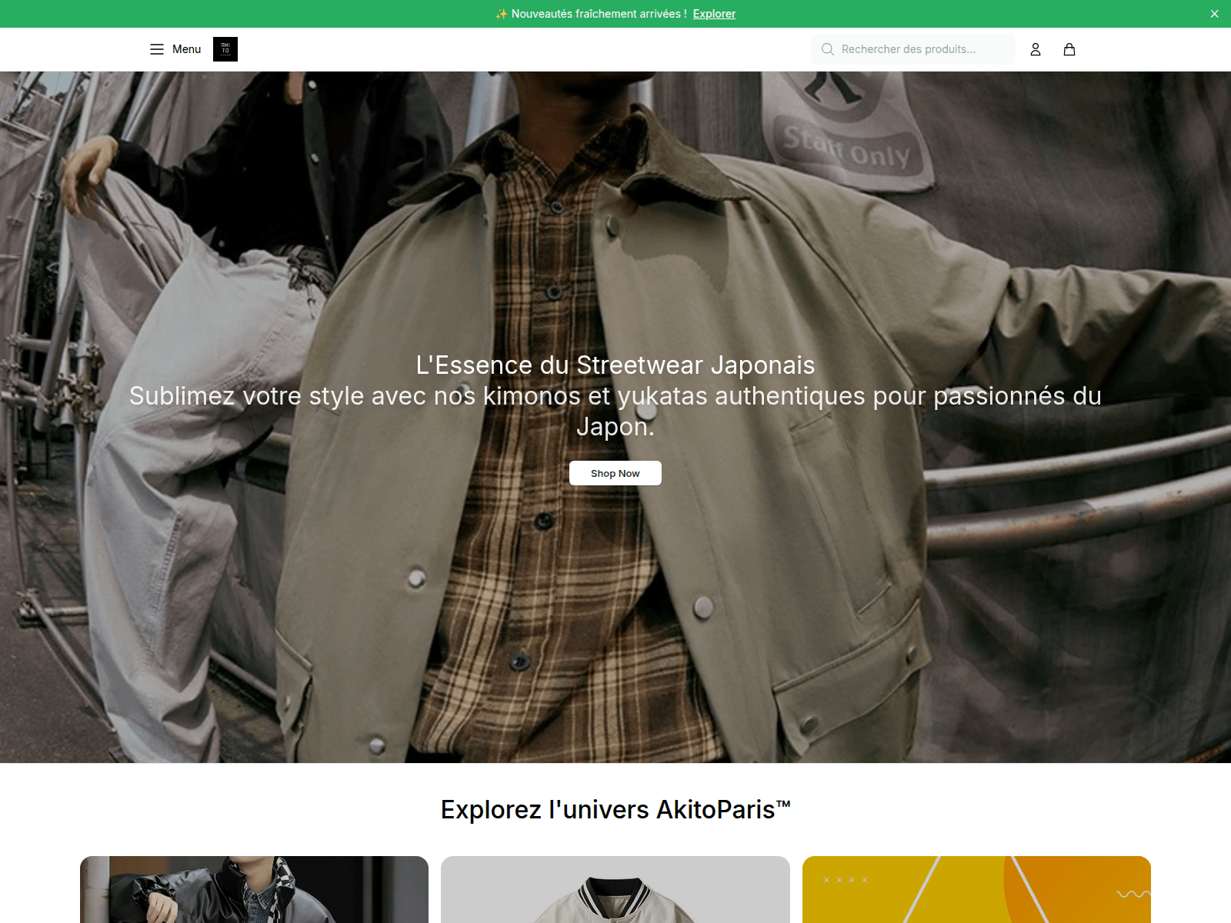Click the 'L'Essence du Streetwear Japonais' hero text

[615, 365]
